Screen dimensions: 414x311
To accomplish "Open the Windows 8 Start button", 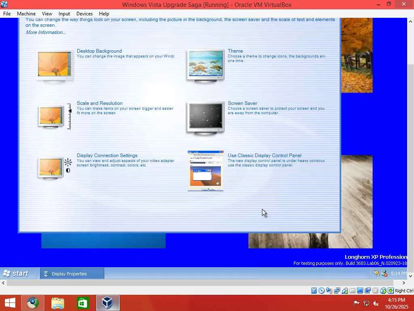I will tap(10, 303).
